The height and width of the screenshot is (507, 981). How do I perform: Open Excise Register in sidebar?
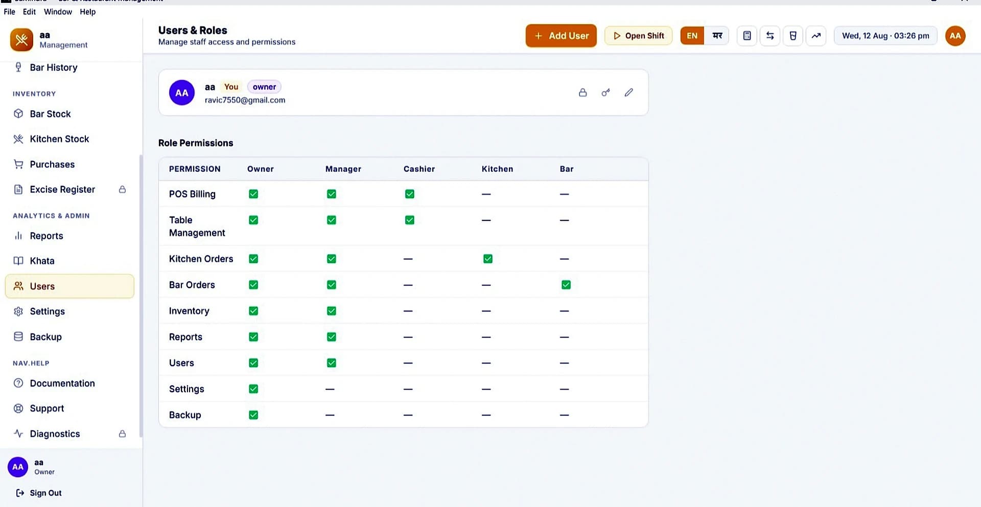point(69,189)
